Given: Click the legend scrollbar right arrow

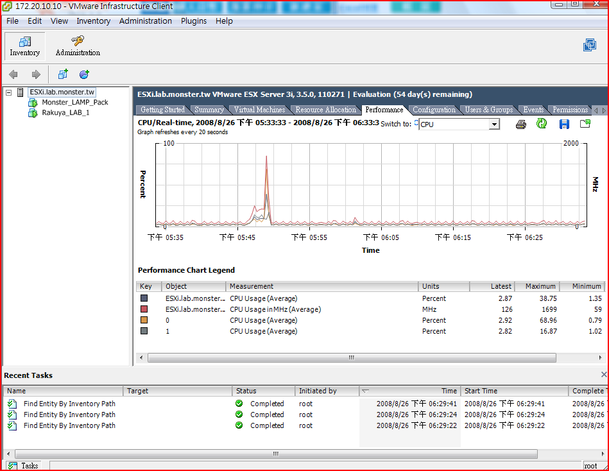Looking at the screenshot, I should tap(601, 357).
